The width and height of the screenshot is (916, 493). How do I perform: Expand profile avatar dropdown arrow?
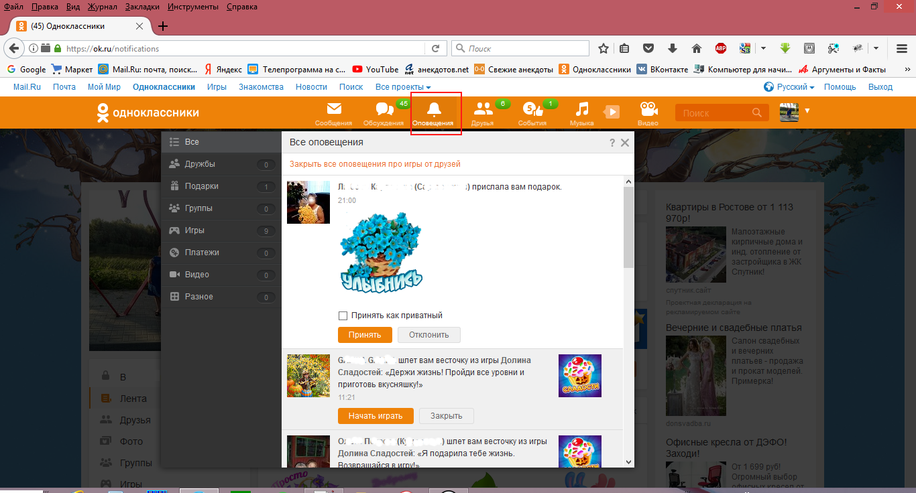click(807, 111)
